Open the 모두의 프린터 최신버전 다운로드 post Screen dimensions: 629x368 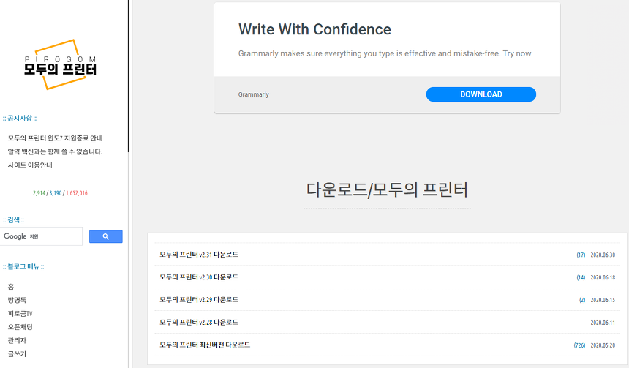(x=205, y=345)
